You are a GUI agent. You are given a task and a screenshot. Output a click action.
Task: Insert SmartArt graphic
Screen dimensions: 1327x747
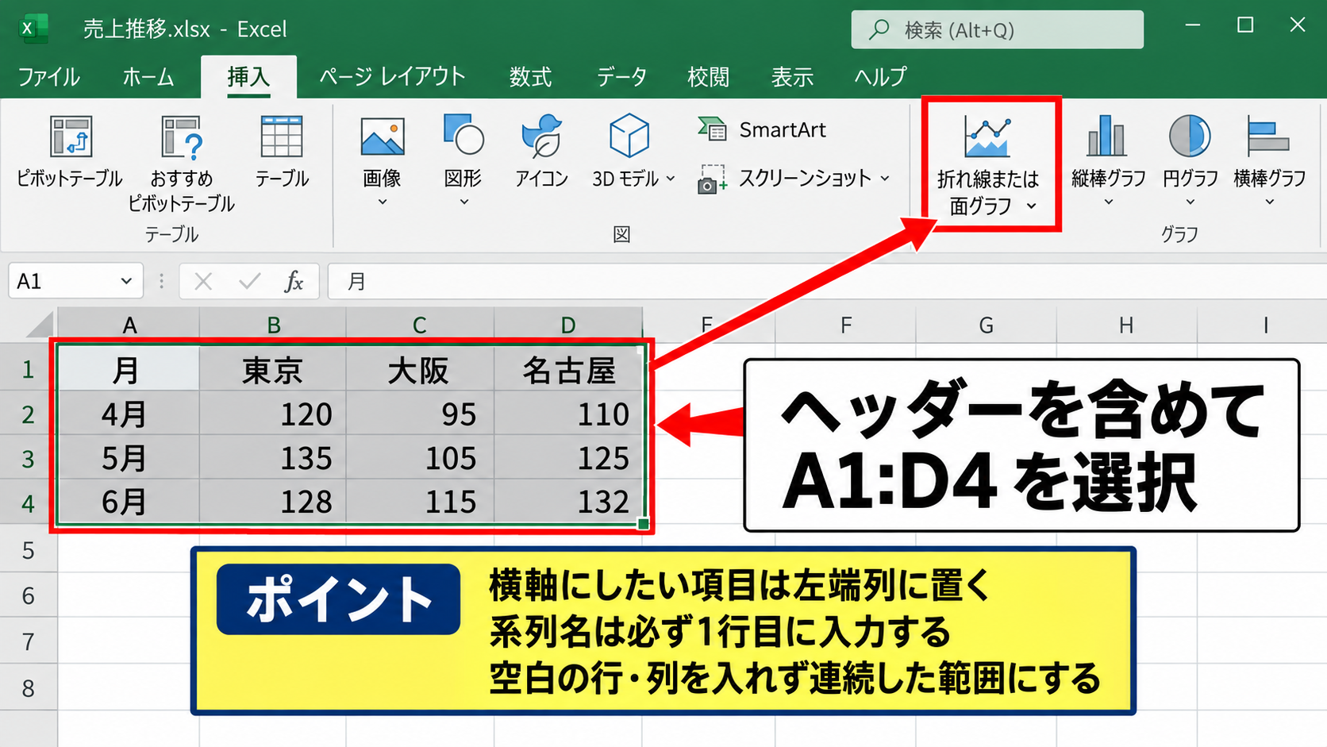pyautogui.click(x=762, y=129)
